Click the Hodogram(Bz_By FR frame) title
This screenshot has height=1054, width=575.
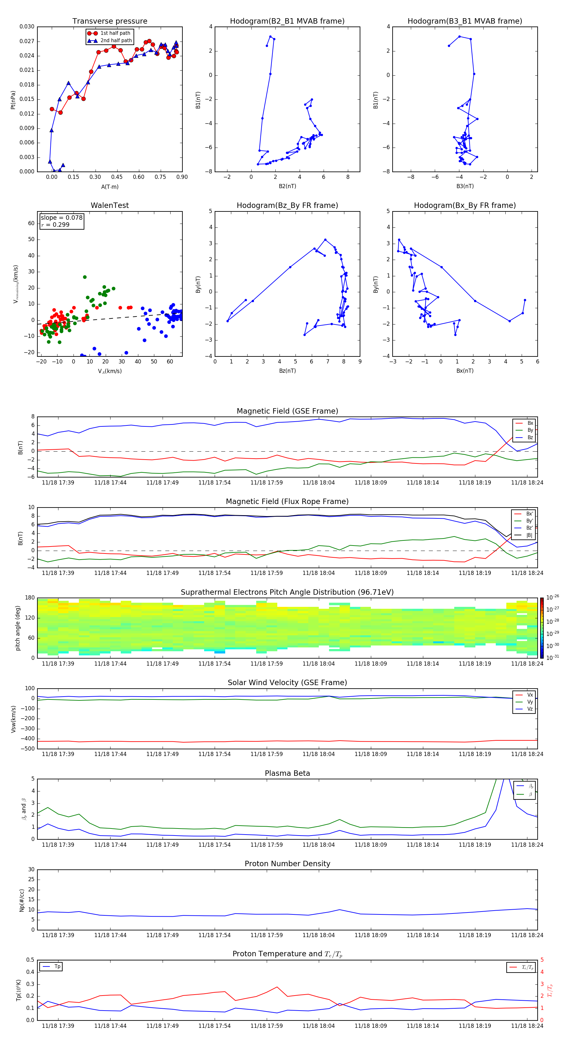pyautogui.click(x=287, y=205)
